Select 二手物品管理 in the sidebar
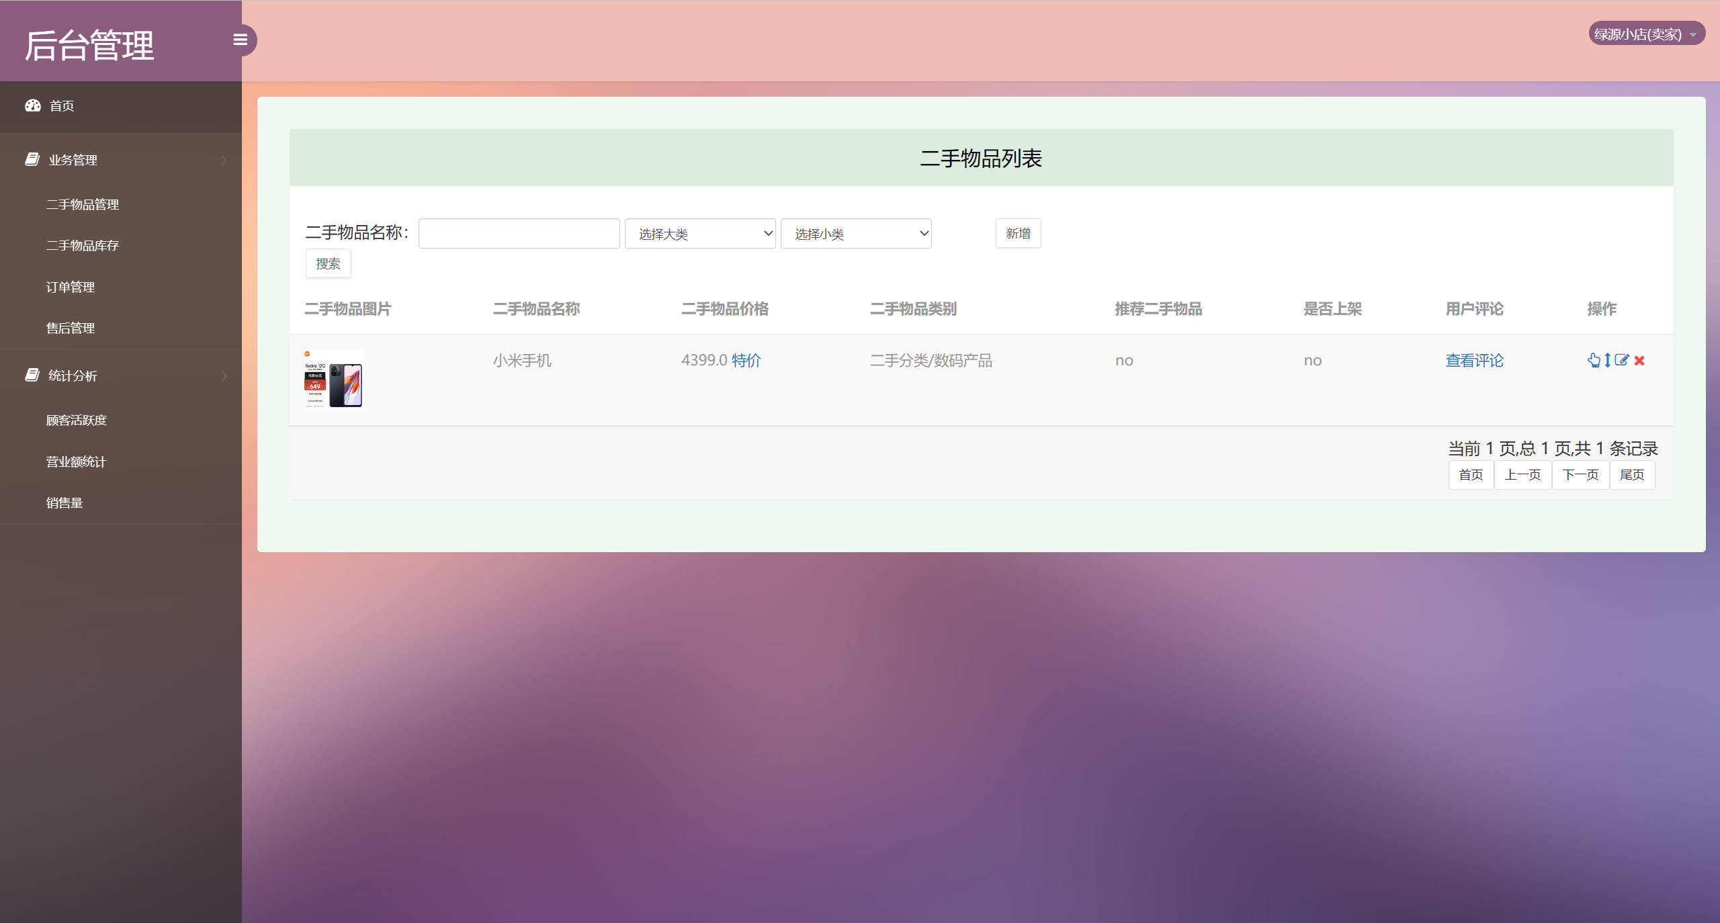The image size is (1720, 923). (x=83, y=204)
